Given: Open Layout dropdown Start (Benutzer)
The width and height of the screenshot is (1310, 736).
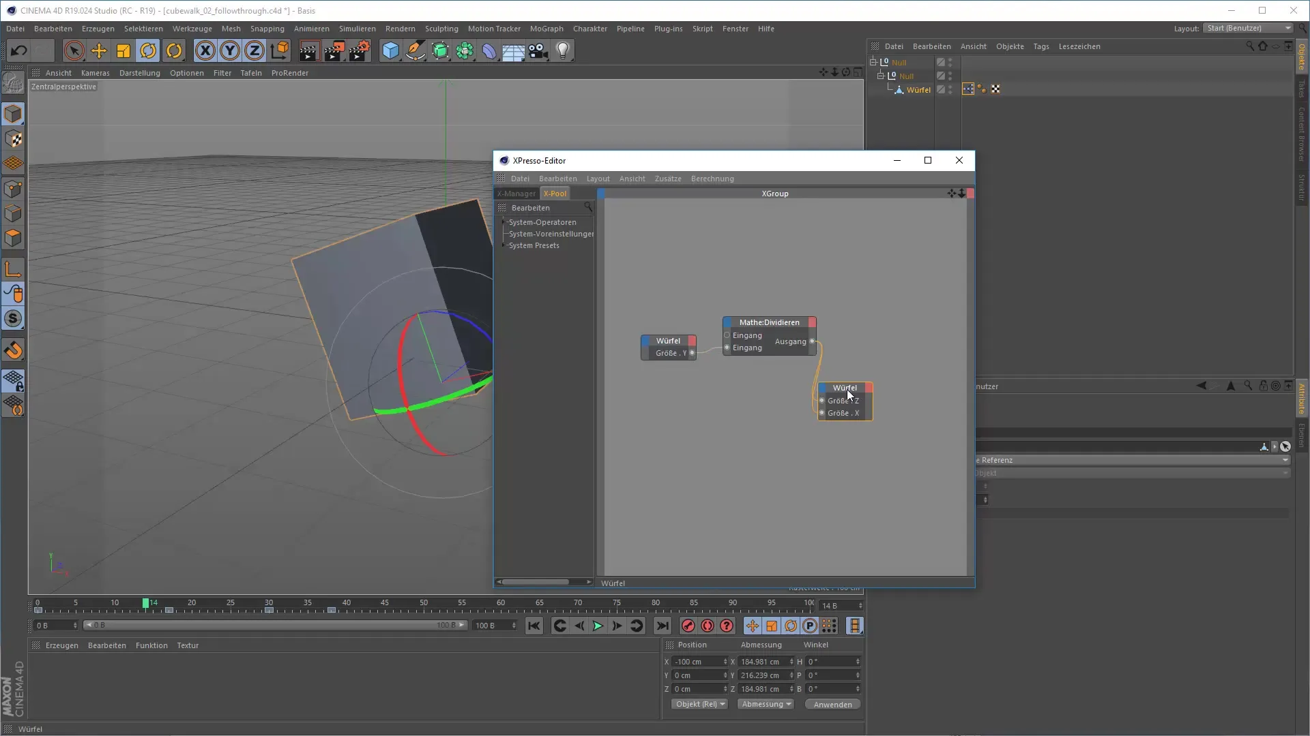Looking at the screenshot, I should tap(1249, 28).
